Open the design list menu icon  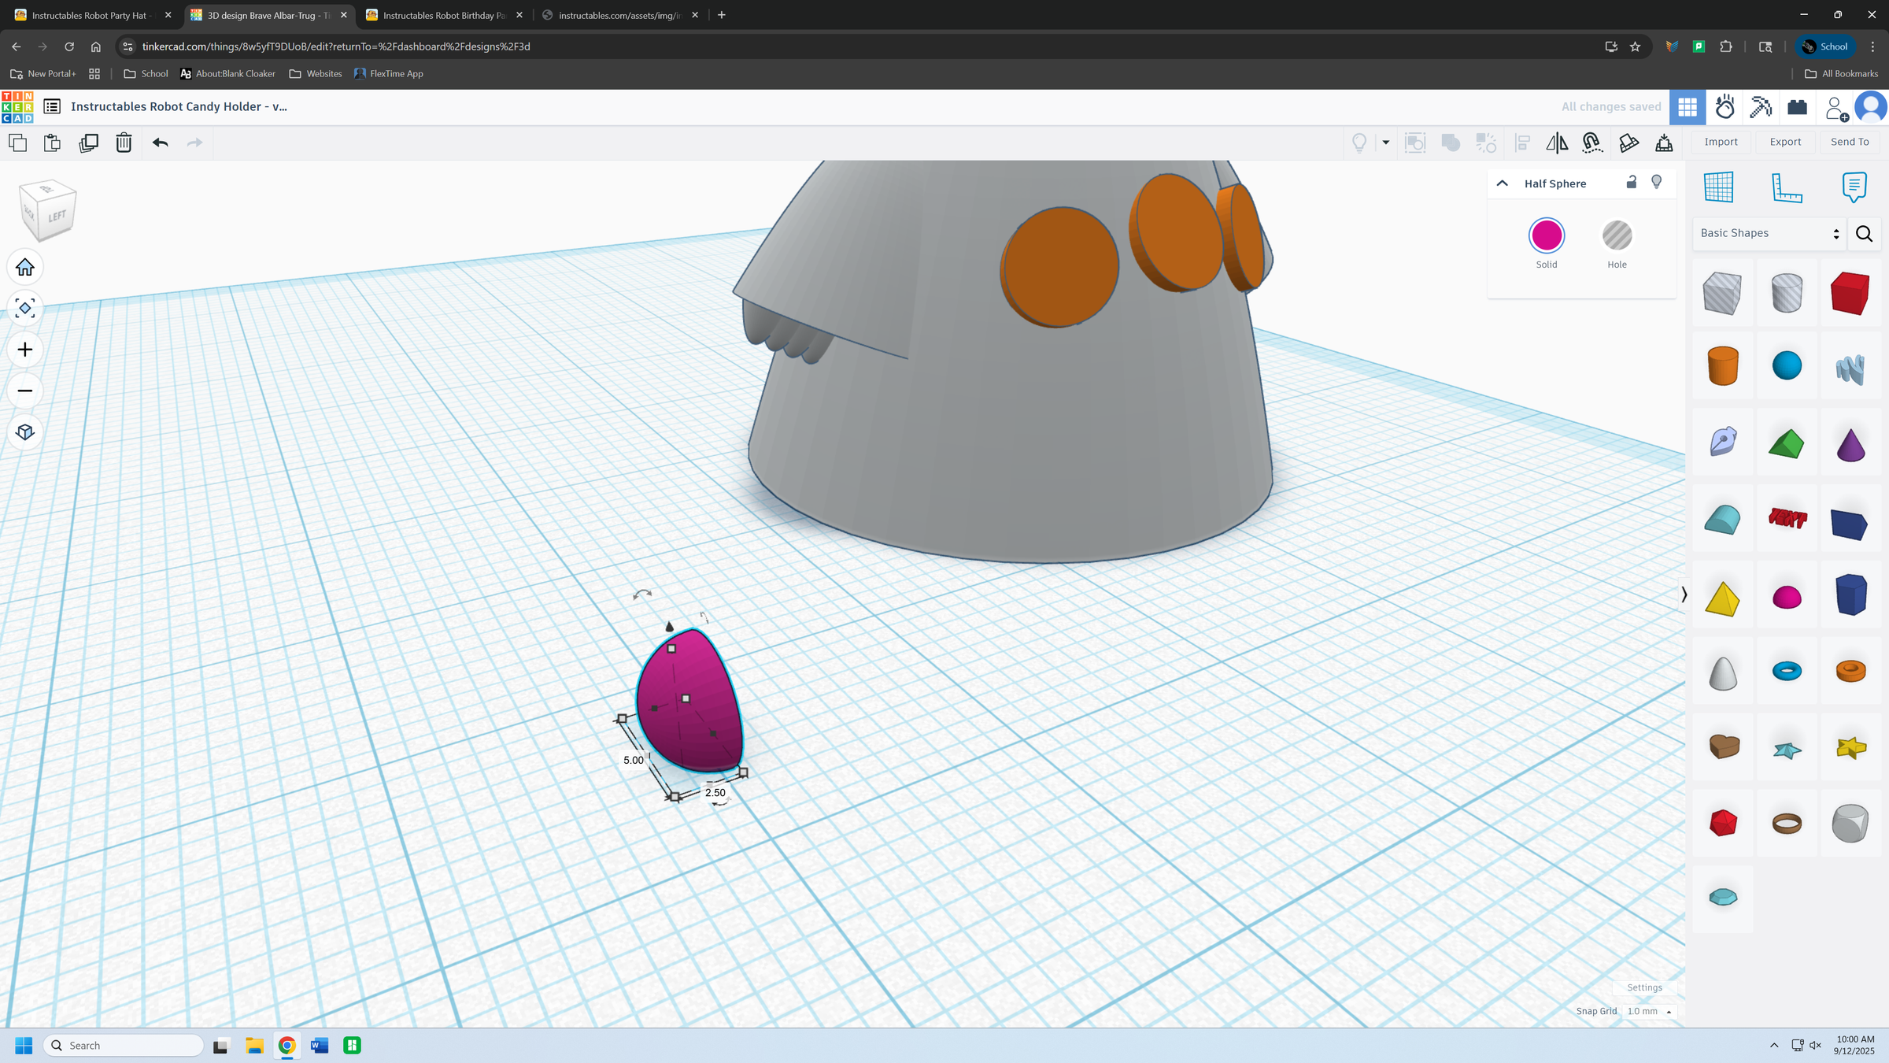pyautogui.click(x=52, y=106)
